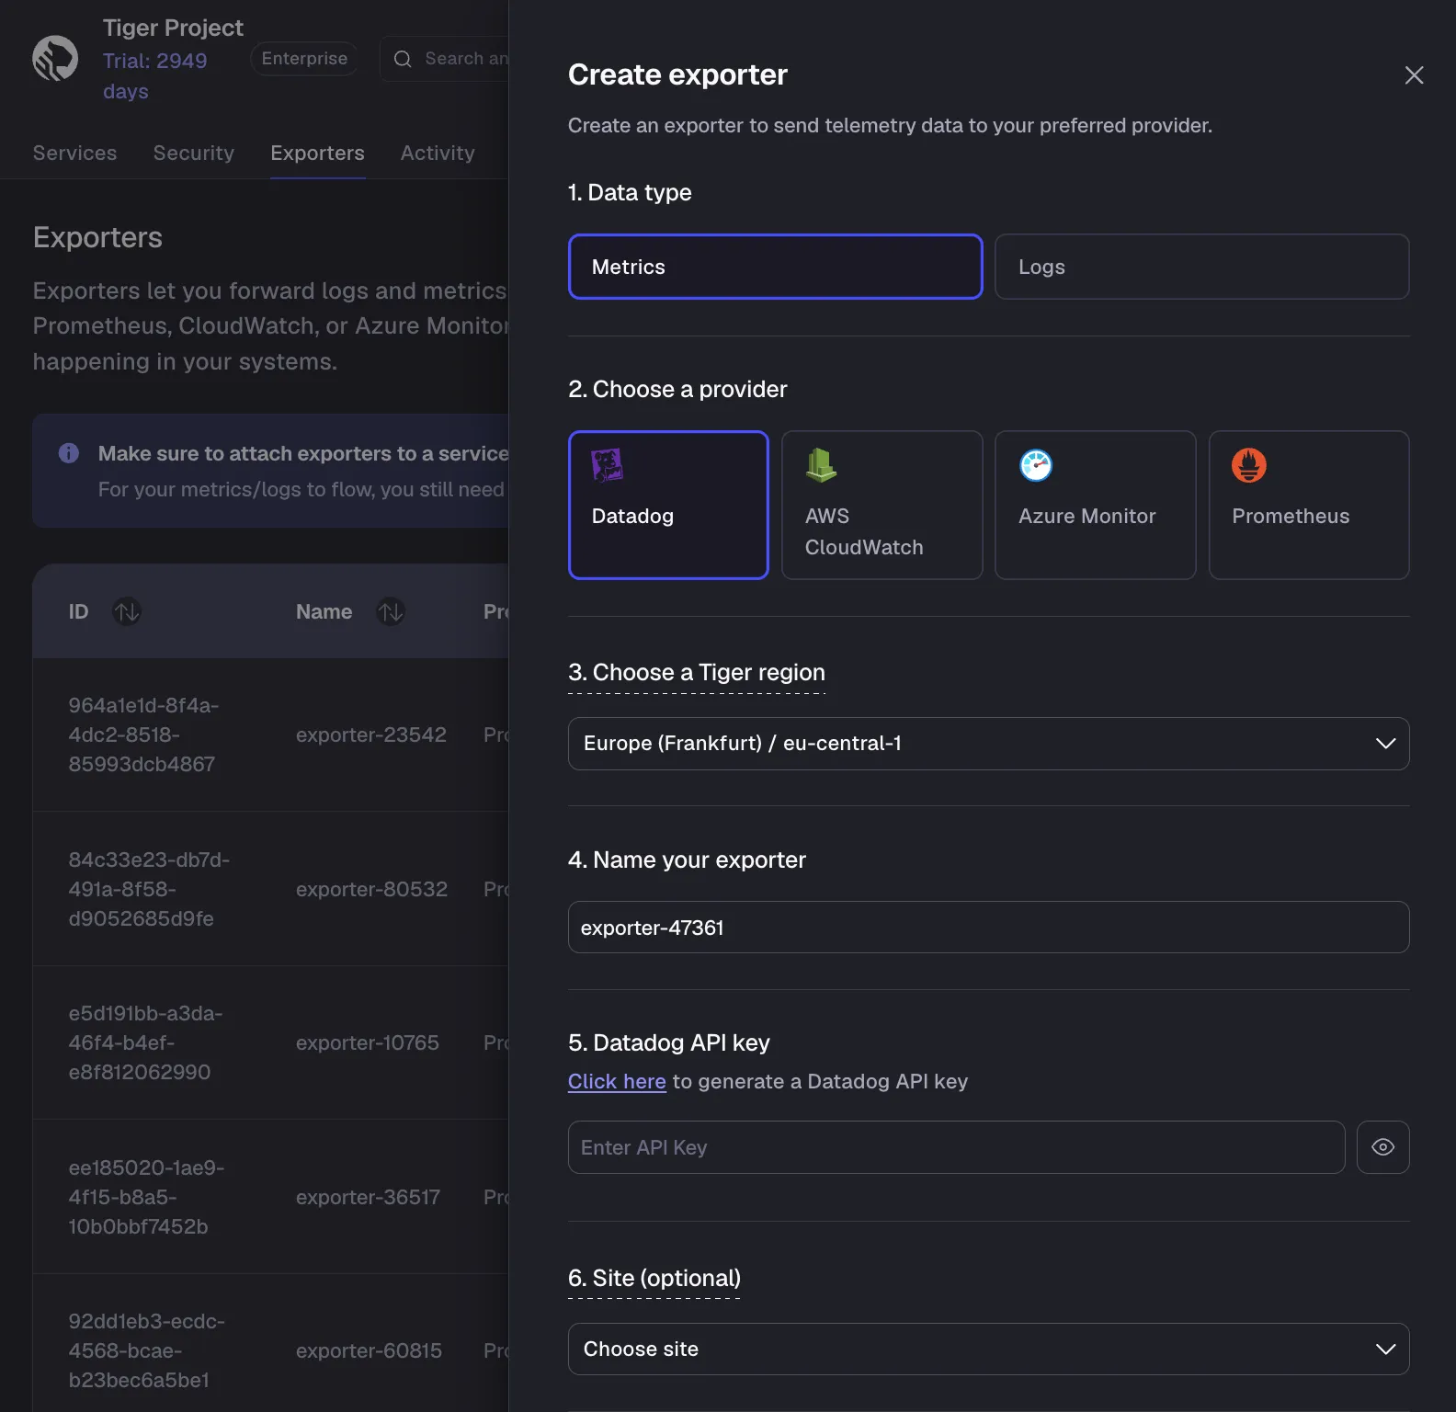
Task: Click the Azure Monitor gauge icon
Action: point(1036,465)
